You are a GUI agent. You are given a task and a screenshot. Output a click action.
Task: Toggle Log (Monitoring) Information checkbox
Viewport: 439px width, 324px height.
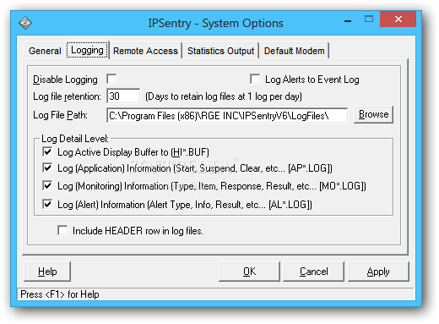(47, 185)
